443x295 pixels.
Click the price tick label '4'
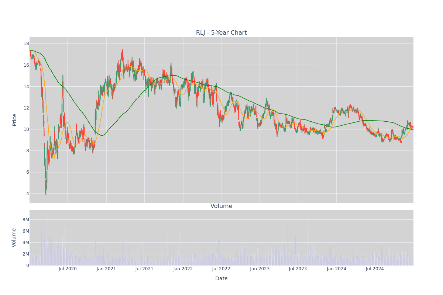[28, 193]
